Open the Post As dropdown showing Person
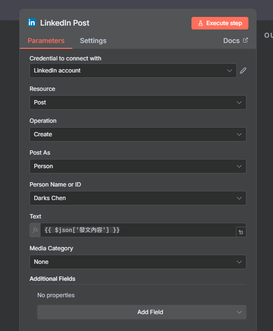 [138, 166]
